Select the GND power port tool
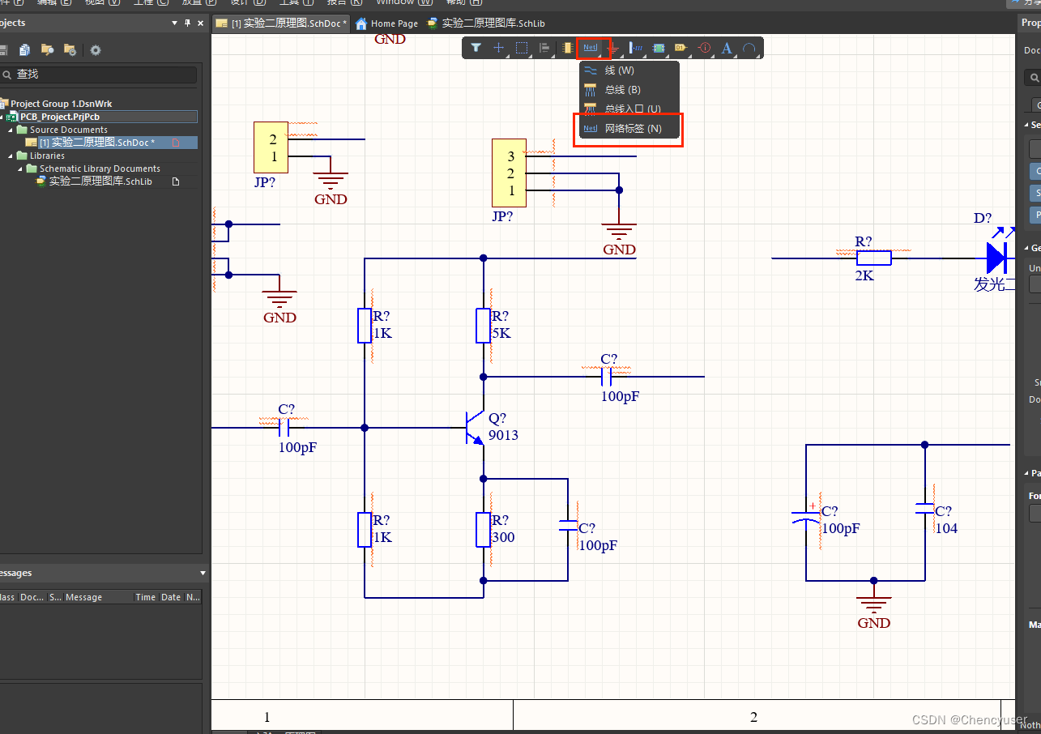Screen dimensions: 1041x734 tap(614, 48)
